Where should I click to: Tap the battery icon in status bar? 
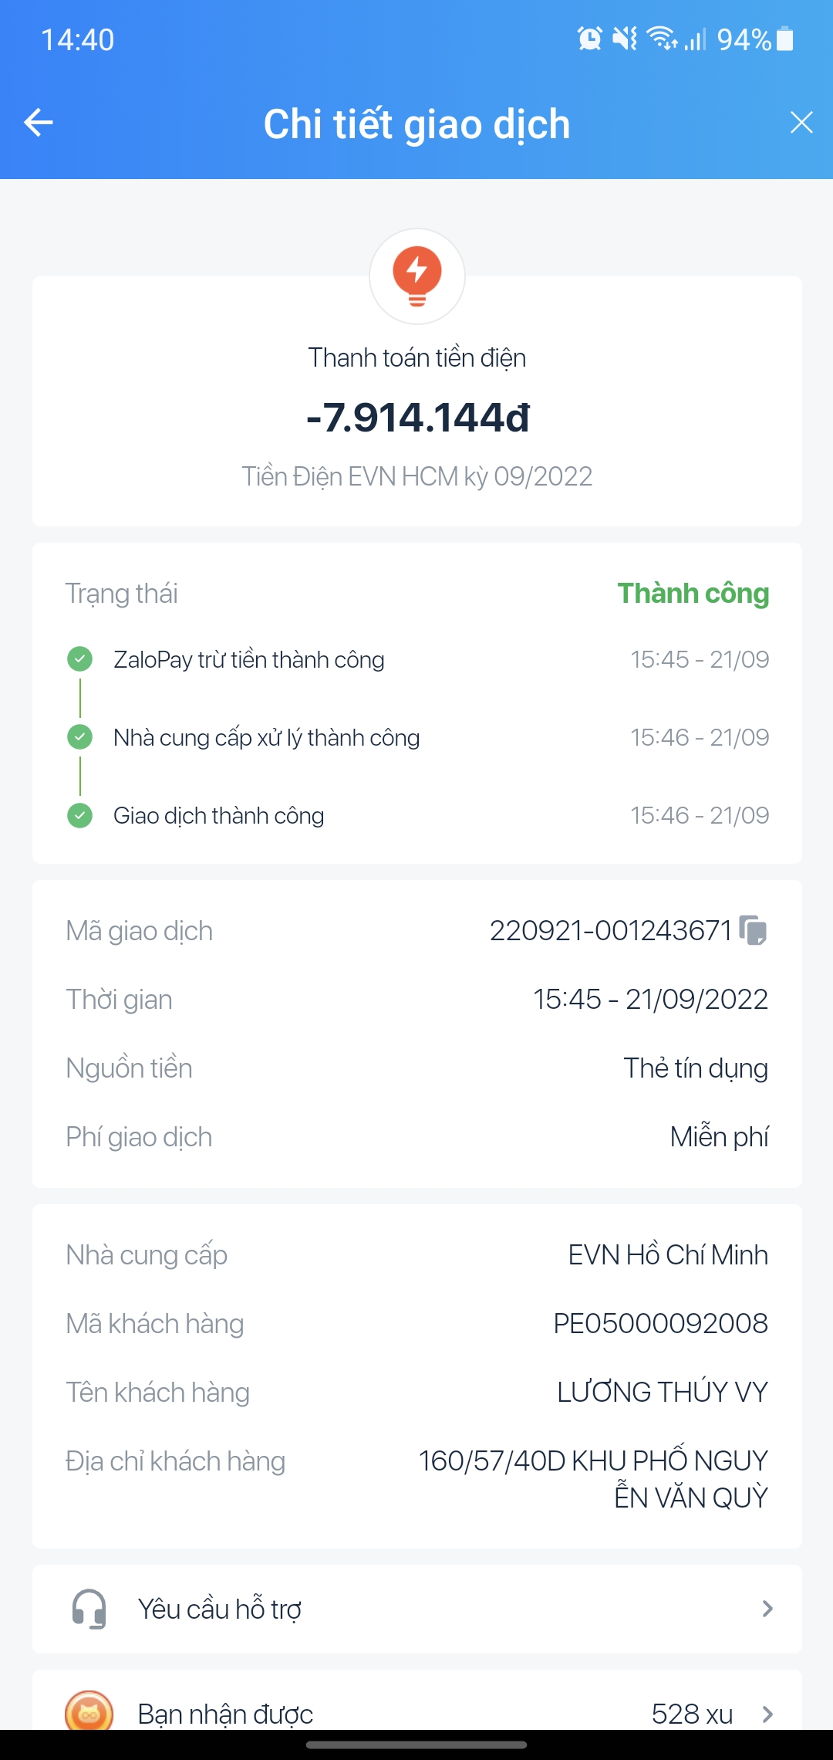point(785,39)
